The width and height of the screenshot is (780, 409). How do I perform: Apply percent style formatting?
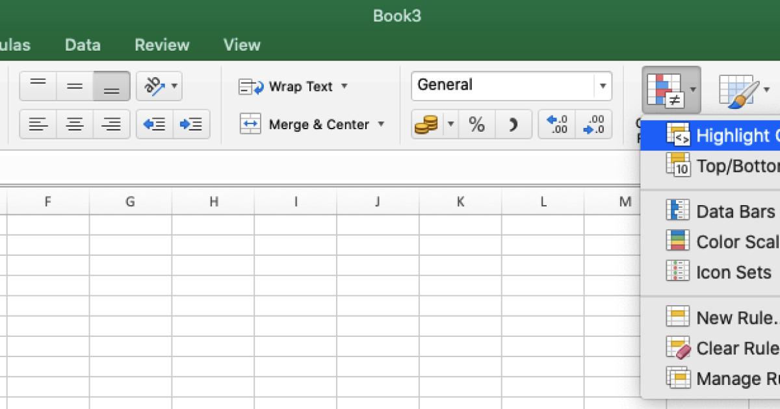tap(476, 124)
